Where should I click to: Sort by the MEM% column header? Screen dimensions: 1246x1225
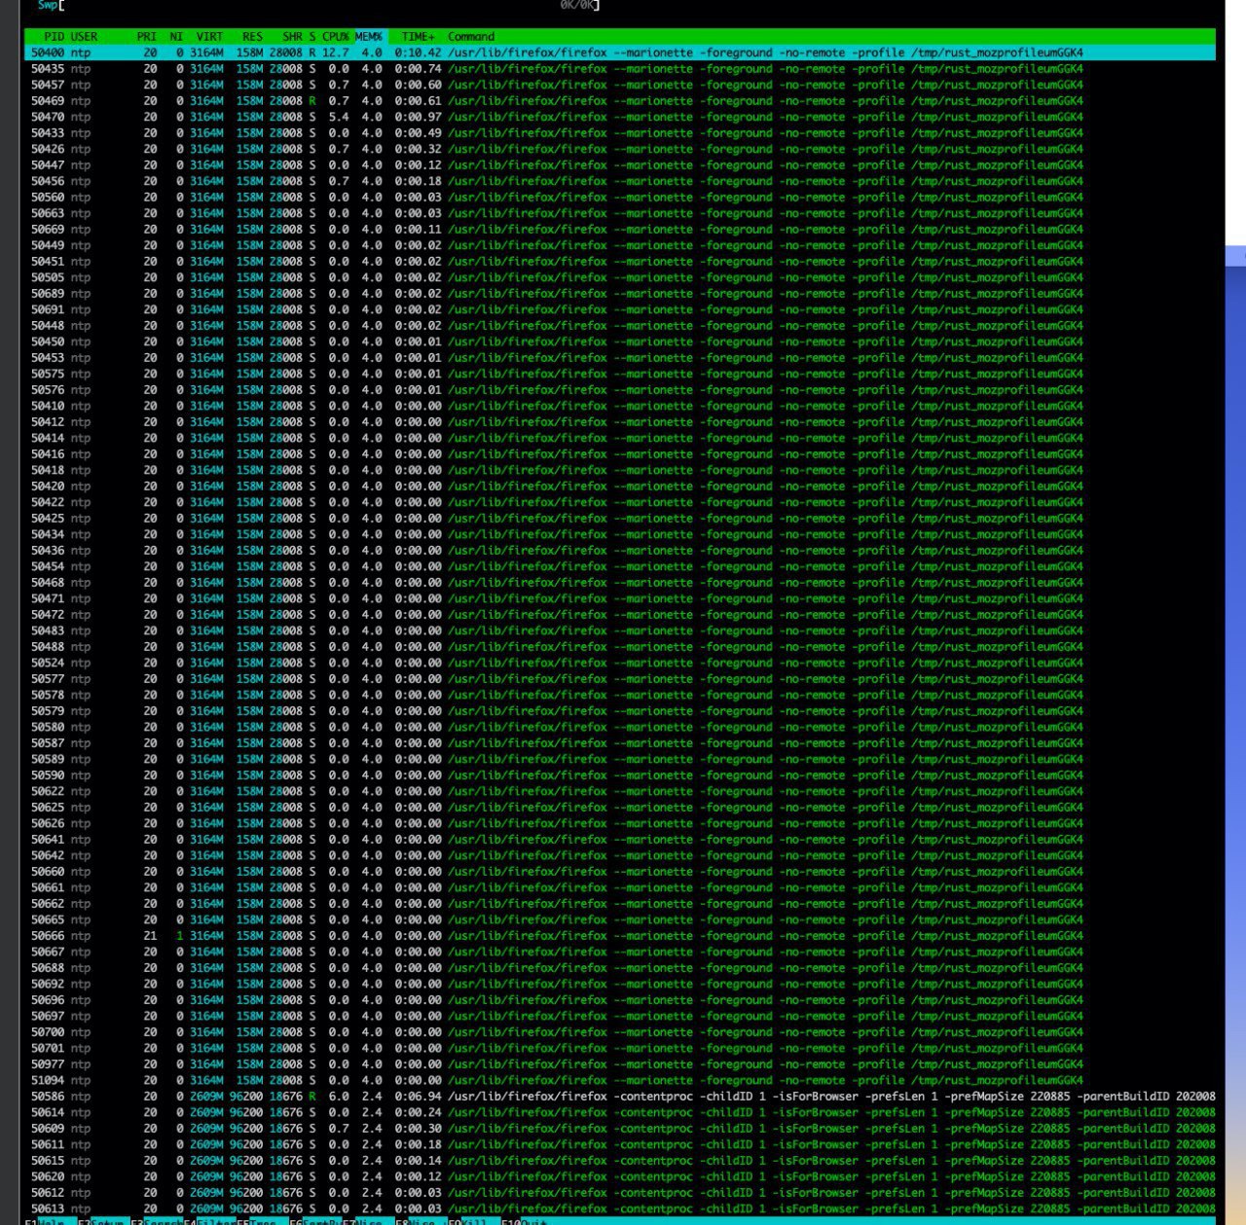tap(369, 36)
